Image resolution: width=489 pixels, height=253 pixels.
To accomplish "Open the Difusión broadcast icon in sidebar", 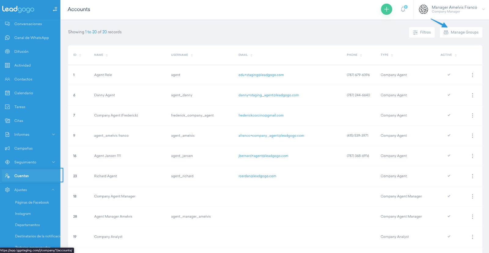I will [7, 51].
